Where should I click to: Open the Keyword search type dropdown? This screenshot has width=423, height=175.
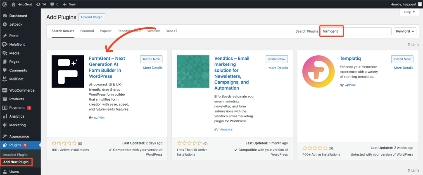pos(405,31)
